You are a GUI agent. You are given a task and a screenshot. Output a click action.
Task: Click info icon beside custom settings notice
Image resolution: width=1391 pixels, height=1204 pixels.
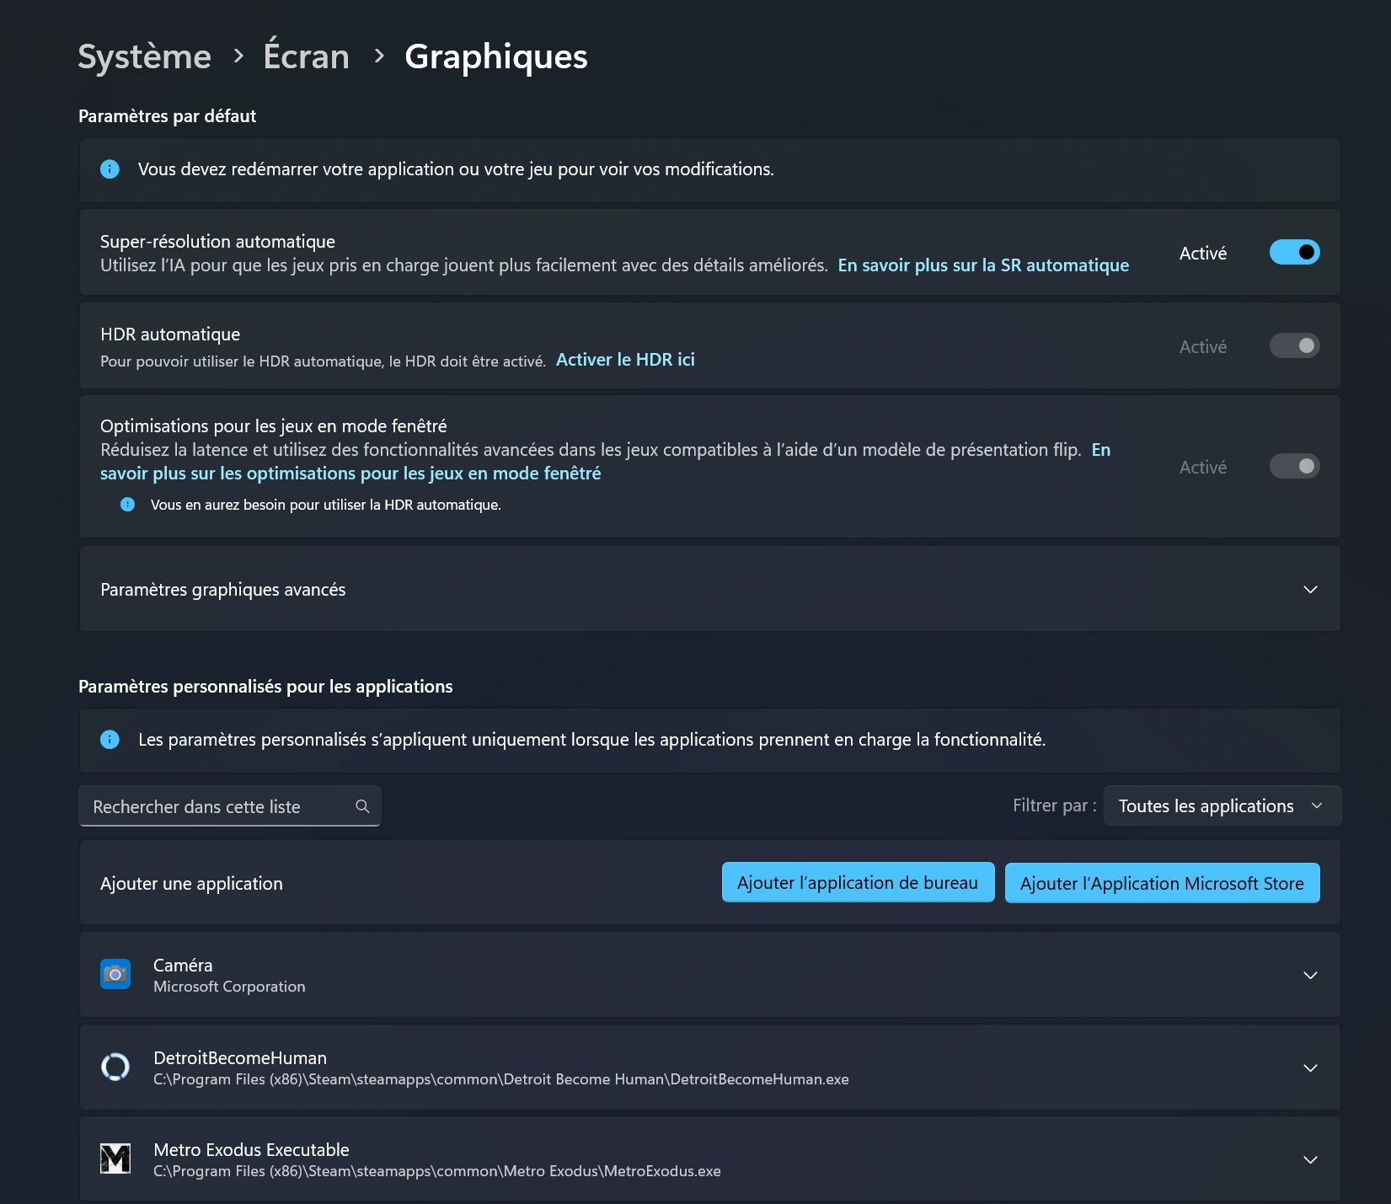(x=110, y=740)
